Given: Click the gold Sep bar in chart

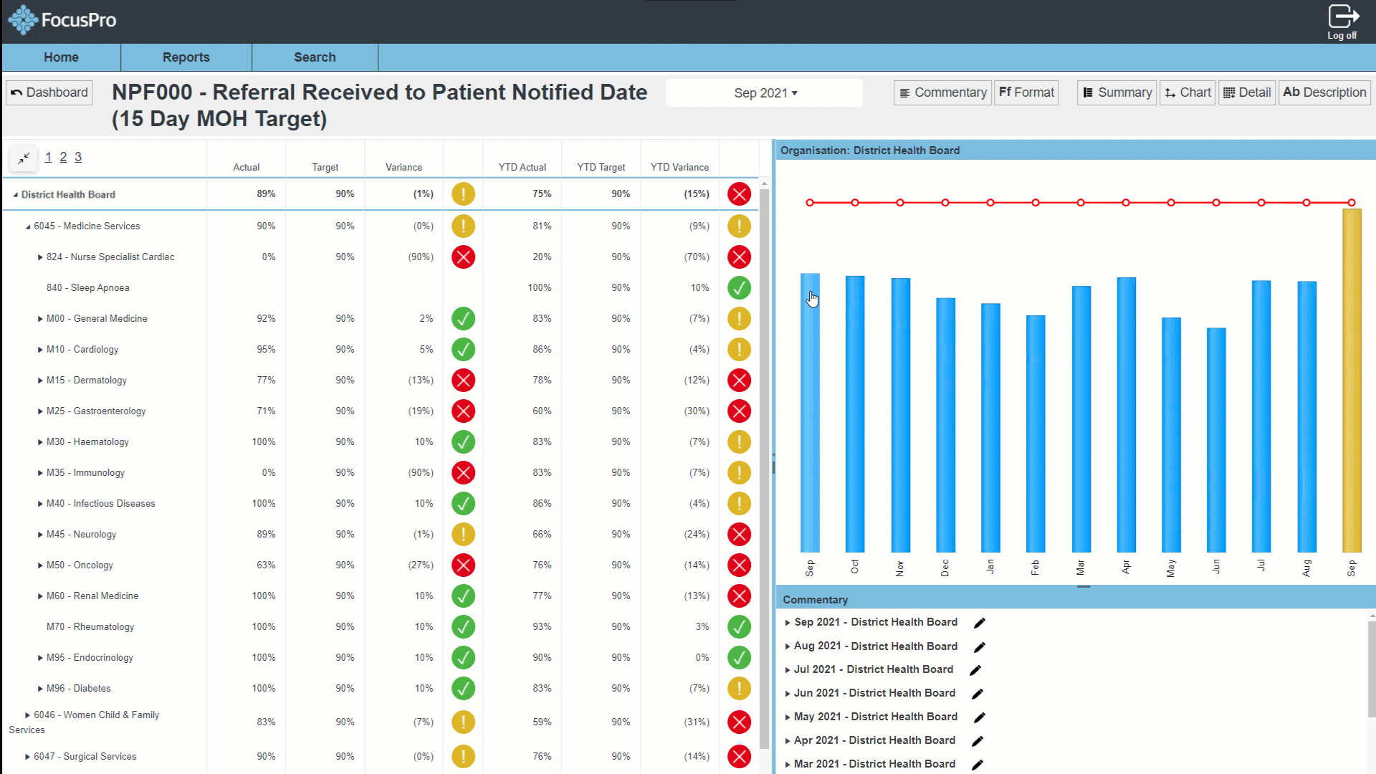Looking at the screenshot, I should coord(1351,380).
